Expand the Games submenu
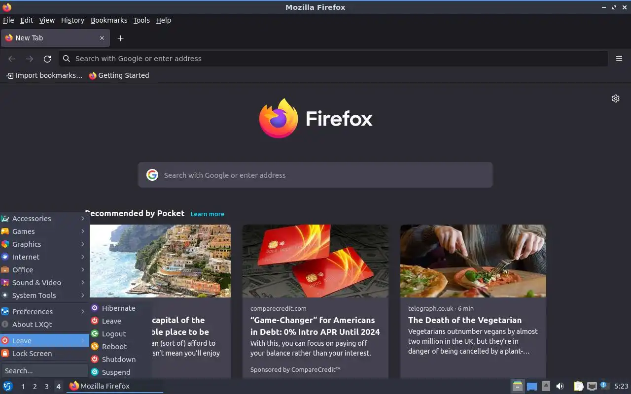This screenshot has width=631, height=394. tap(44, 231)
